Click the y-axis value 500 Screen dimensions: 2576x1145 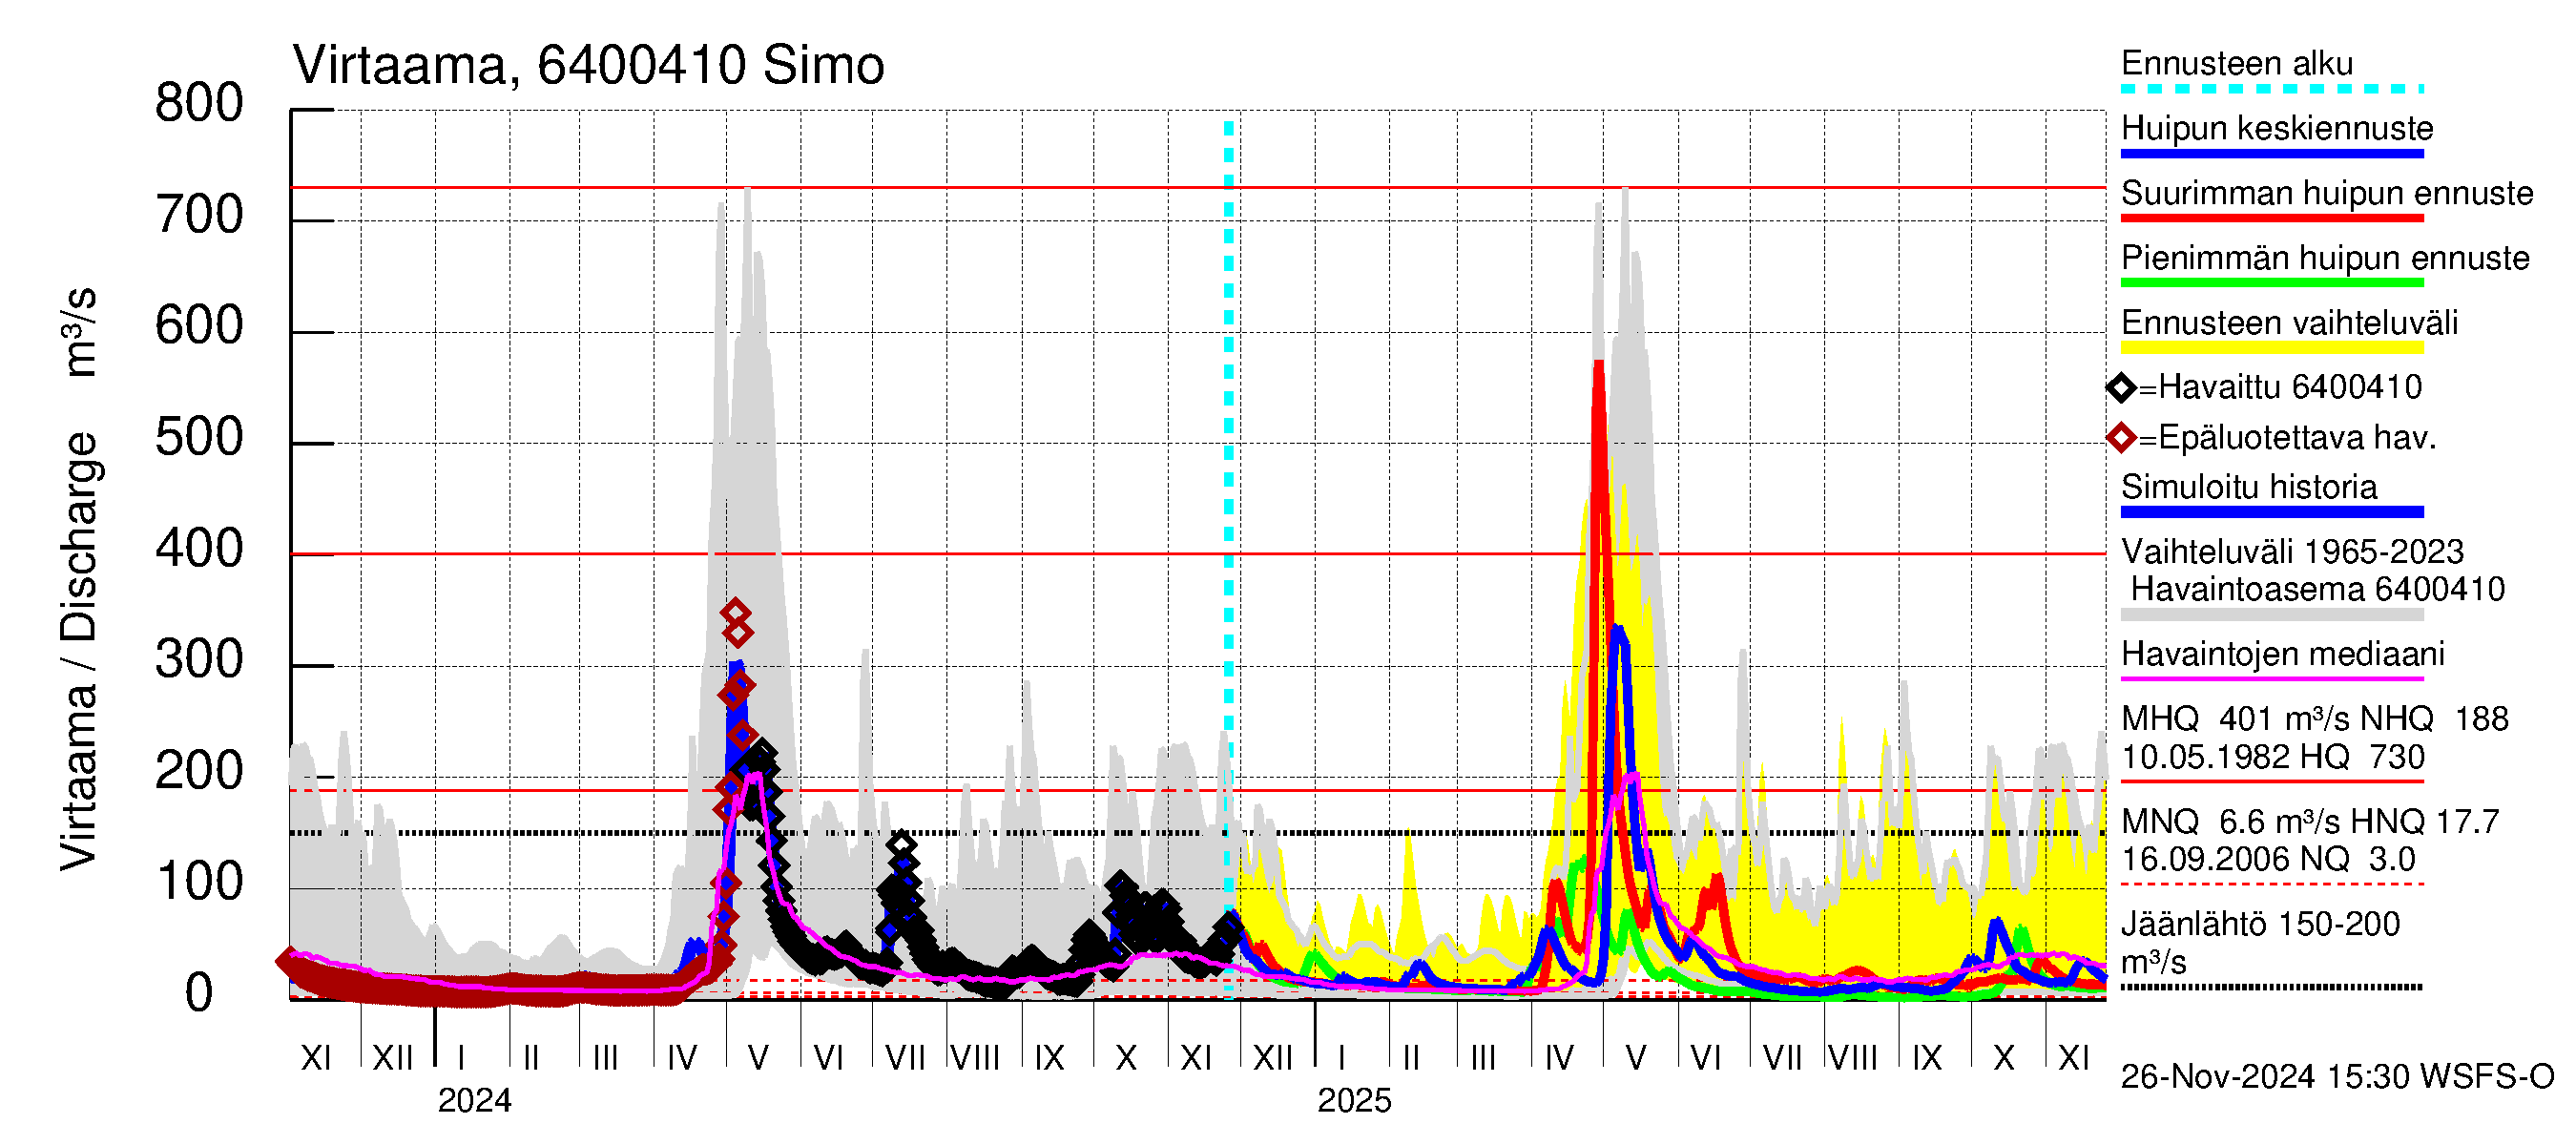pyautogui.click(x=199, y=438)
